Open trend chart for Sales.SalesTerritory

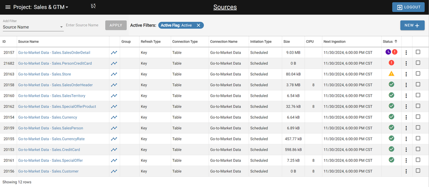click(x=114, y=96)
